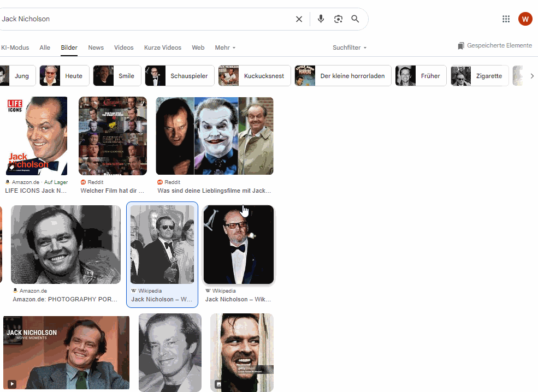Open the account avatar with letter W
Viewport: 538px width, 392px height.
coord(525,19)
